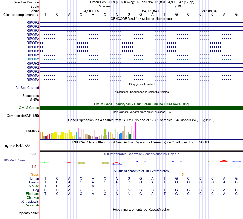Click 'Publications: Sequences in Scientific Articles' title
Screen dimensions: 243x219
pos(141,92)
